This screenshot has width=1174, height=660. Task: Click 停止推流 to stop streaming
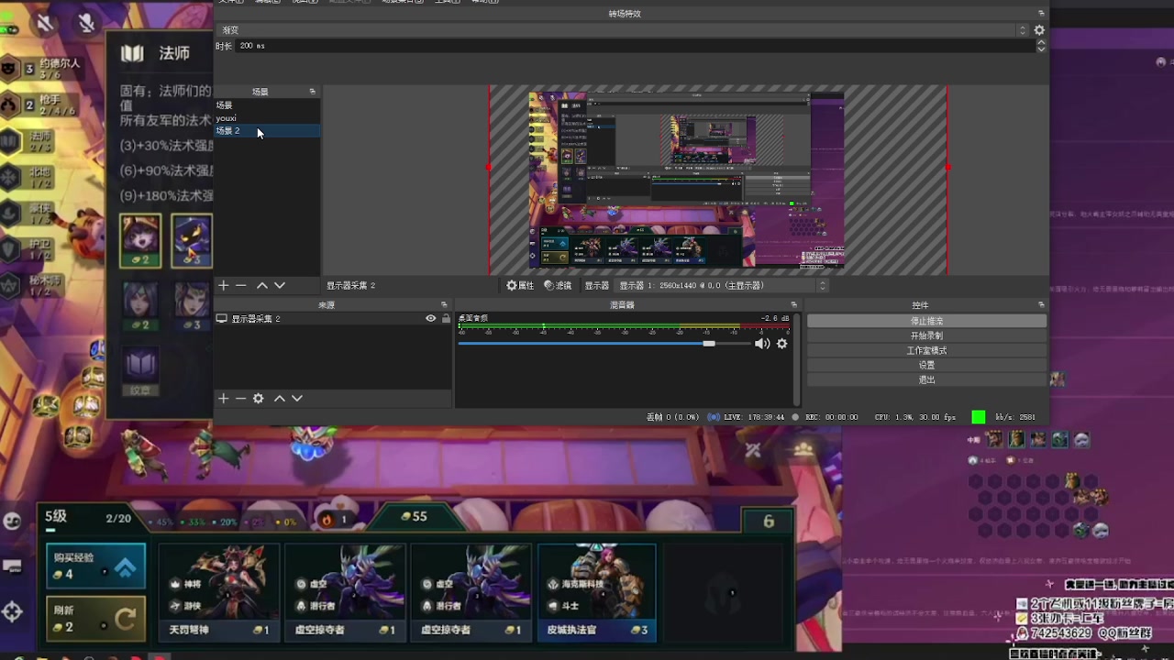coord(926,321)
